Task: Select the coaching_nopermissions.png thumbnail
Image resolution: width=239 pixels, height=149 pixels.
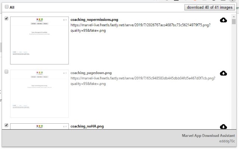Action: [x=39, y=41]
